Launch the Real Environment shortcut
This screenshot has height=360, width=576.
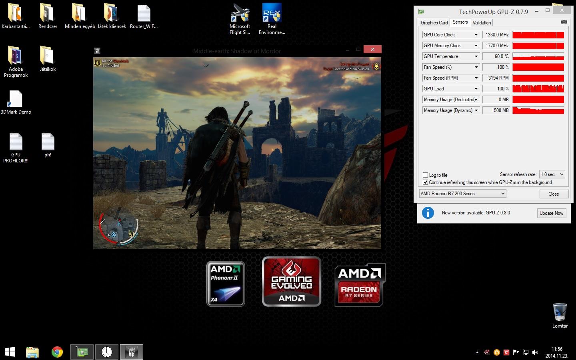[272, 19]
